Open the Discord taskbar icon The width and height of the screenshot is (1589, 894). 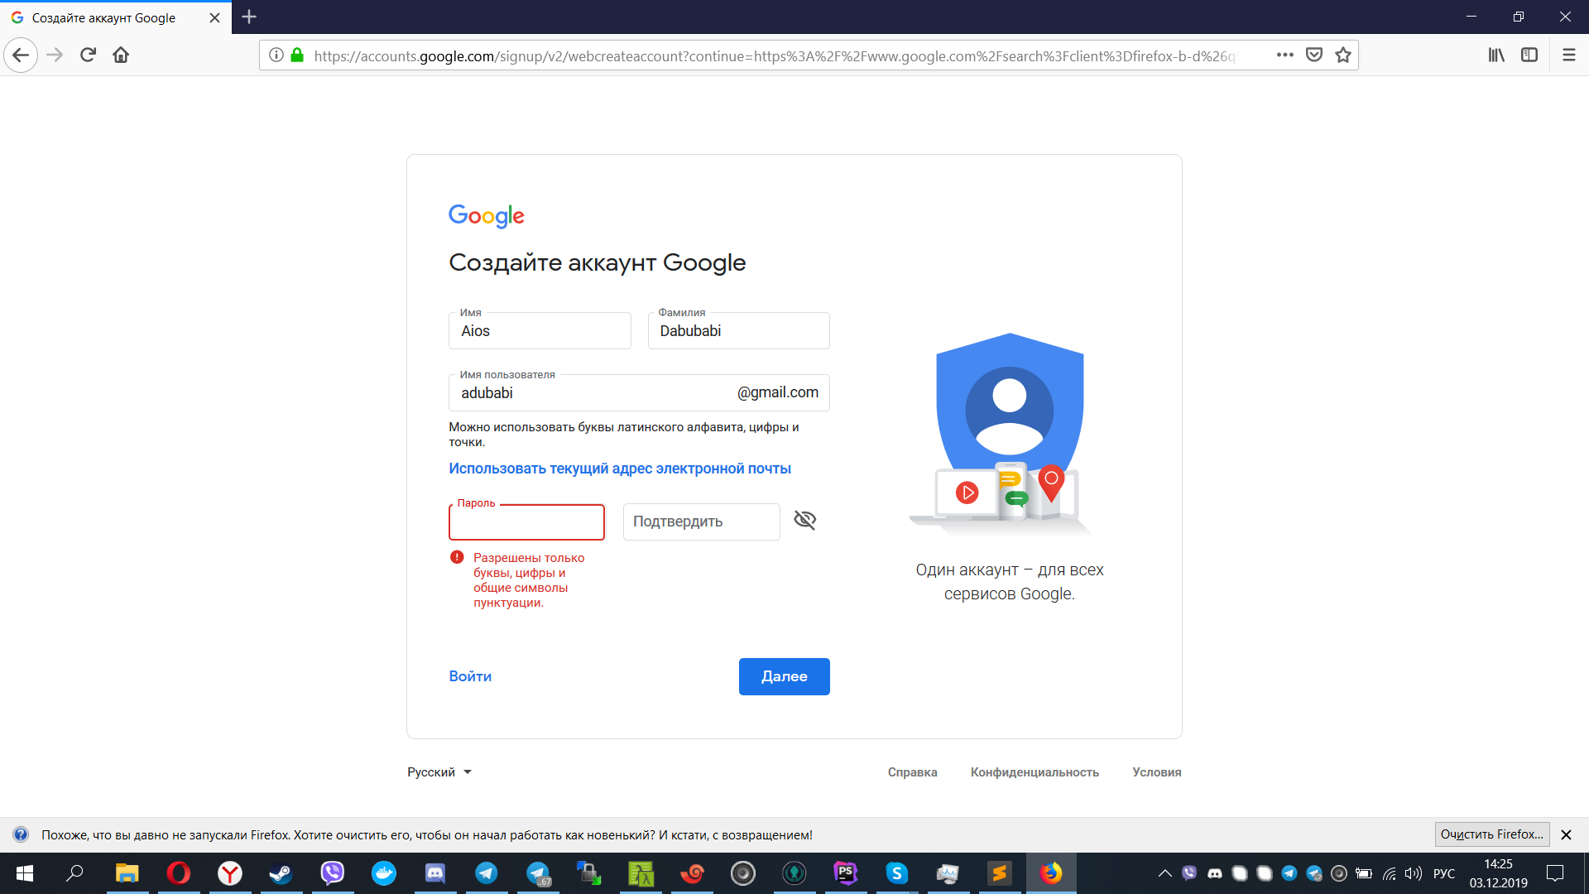coord(434,873)
